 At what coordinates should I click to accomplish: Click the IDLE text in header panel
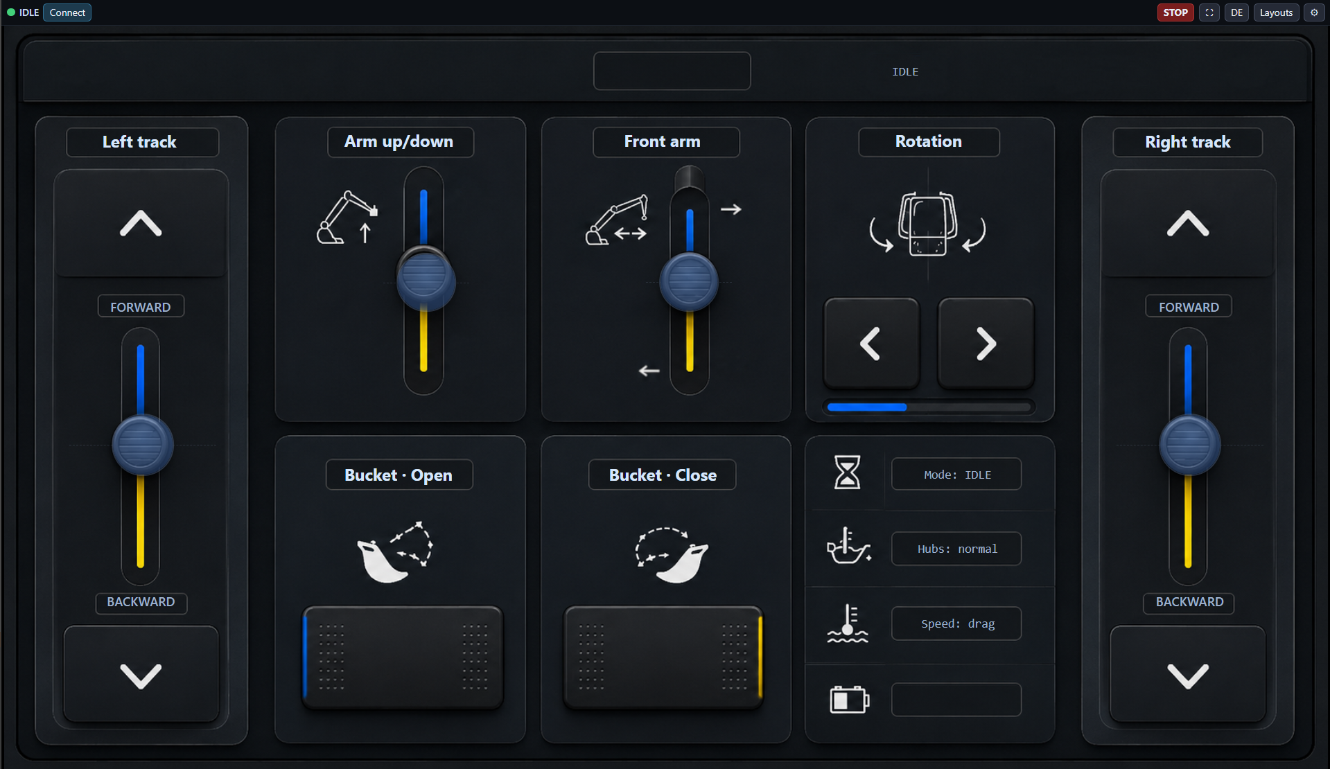tap(905, 72)
